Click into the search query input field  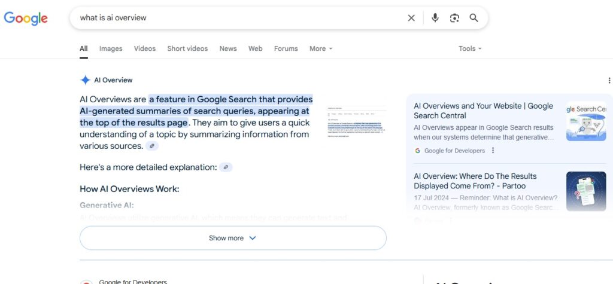[239, 18]
